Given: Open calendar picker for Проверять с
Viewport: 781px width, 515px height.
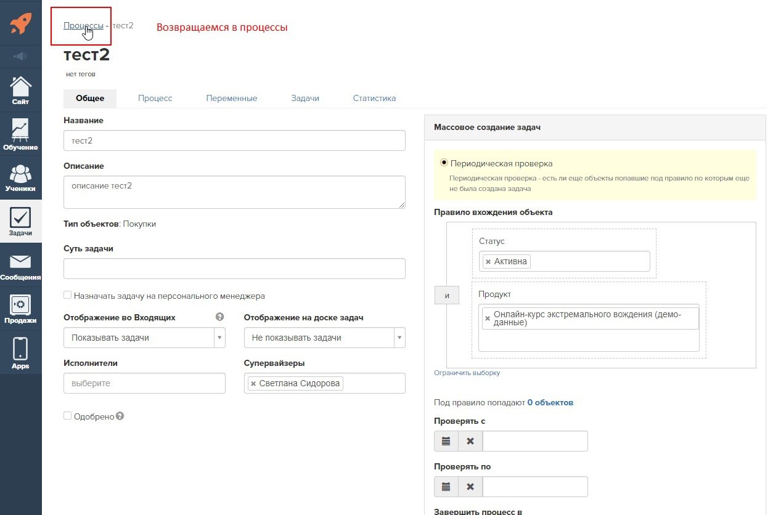Looking at the screenshot, I should pyautogui.click(x=446, y=441).
